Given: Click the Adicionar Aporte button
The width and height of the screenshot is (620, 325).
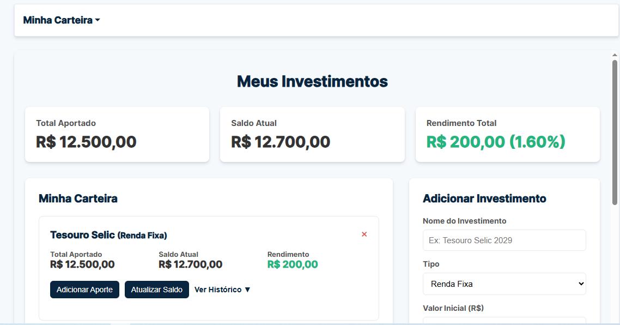Looking at the screenshot, I should coord(84,290).
